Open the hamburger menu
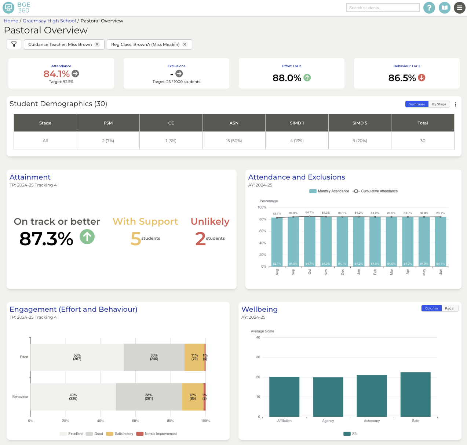Image resolution: width=467 pixels, height=445 pixels. point(460,7)
